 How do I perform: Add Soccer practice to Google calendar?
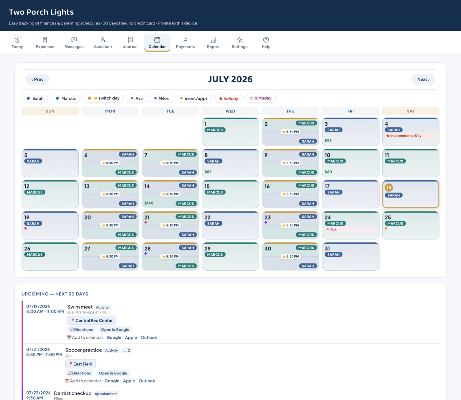coord(112,381)
